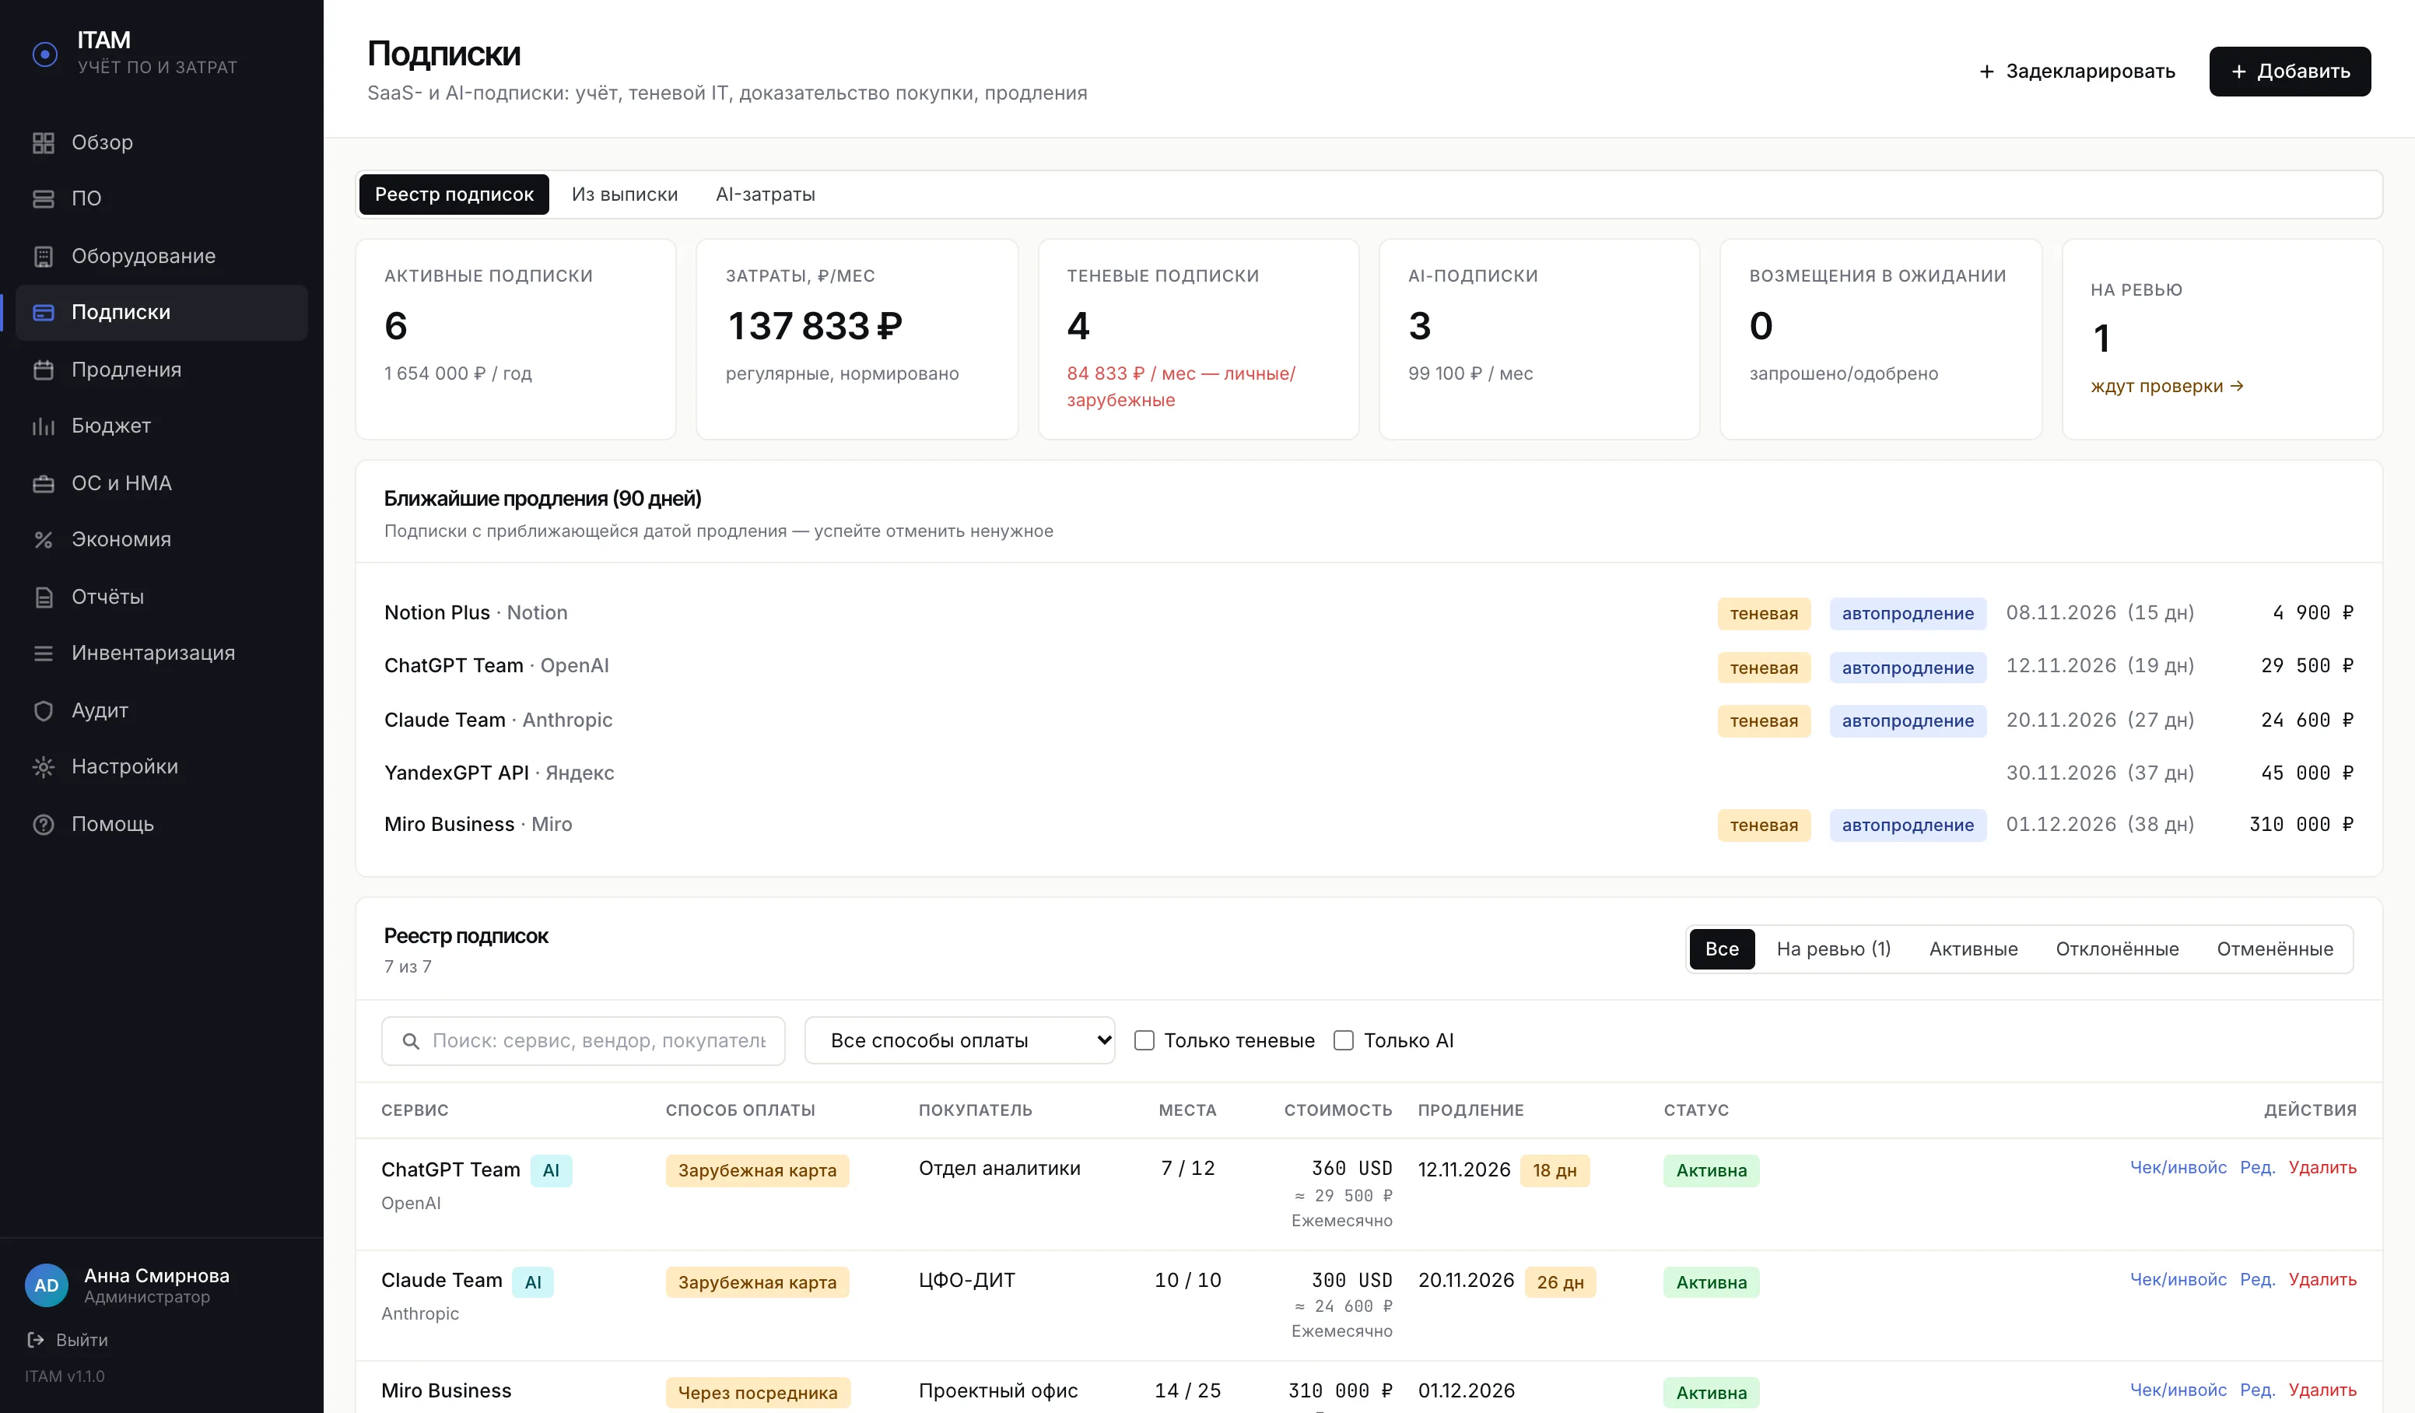The height and width of the screenshot is (1413, 2415).
Task: Open Продления calendar icon in sidebar
Action: coord(43,369)
